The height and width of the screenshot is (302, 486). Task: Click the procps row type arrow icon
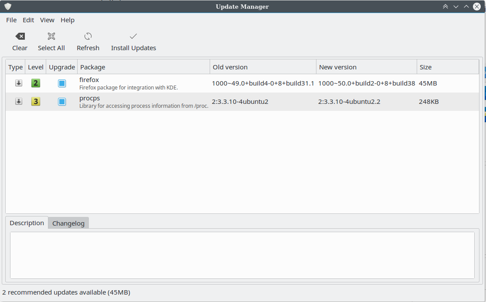(x=19, y=102)
